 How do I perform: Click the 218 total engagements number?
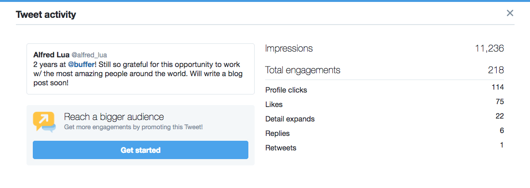496,70
